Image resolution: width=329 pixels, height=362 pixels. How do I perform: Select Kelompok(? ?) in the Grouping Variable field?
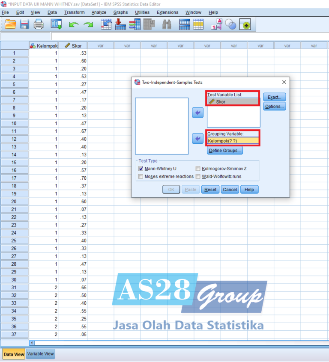tap(233, 141)
